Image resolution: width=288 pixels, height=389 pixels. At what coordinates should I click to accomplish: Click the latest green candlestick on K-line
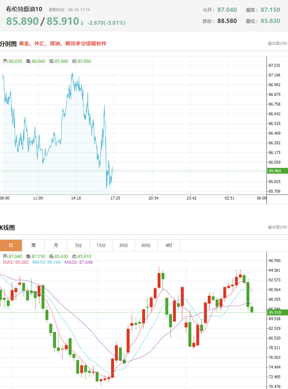[x=252, y=309]
